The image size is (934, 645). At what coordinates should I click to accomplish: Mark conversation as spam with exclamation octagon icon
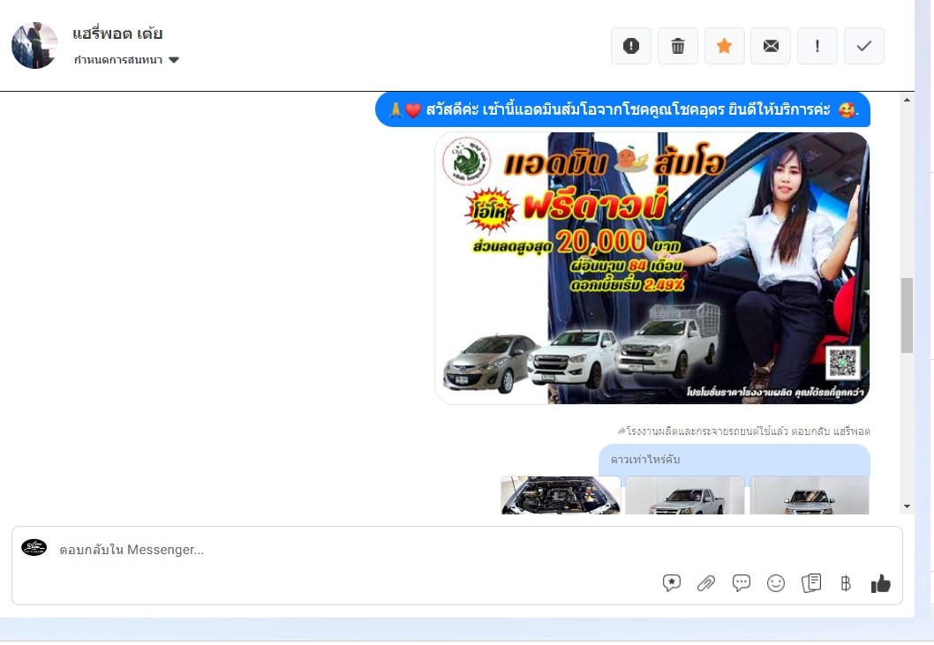pos(631,46)
